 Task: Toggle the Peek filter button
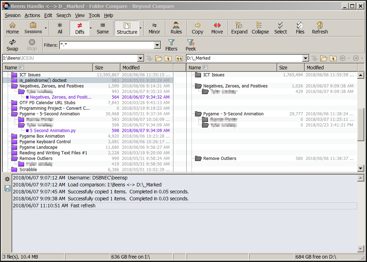tap(190, 45)
